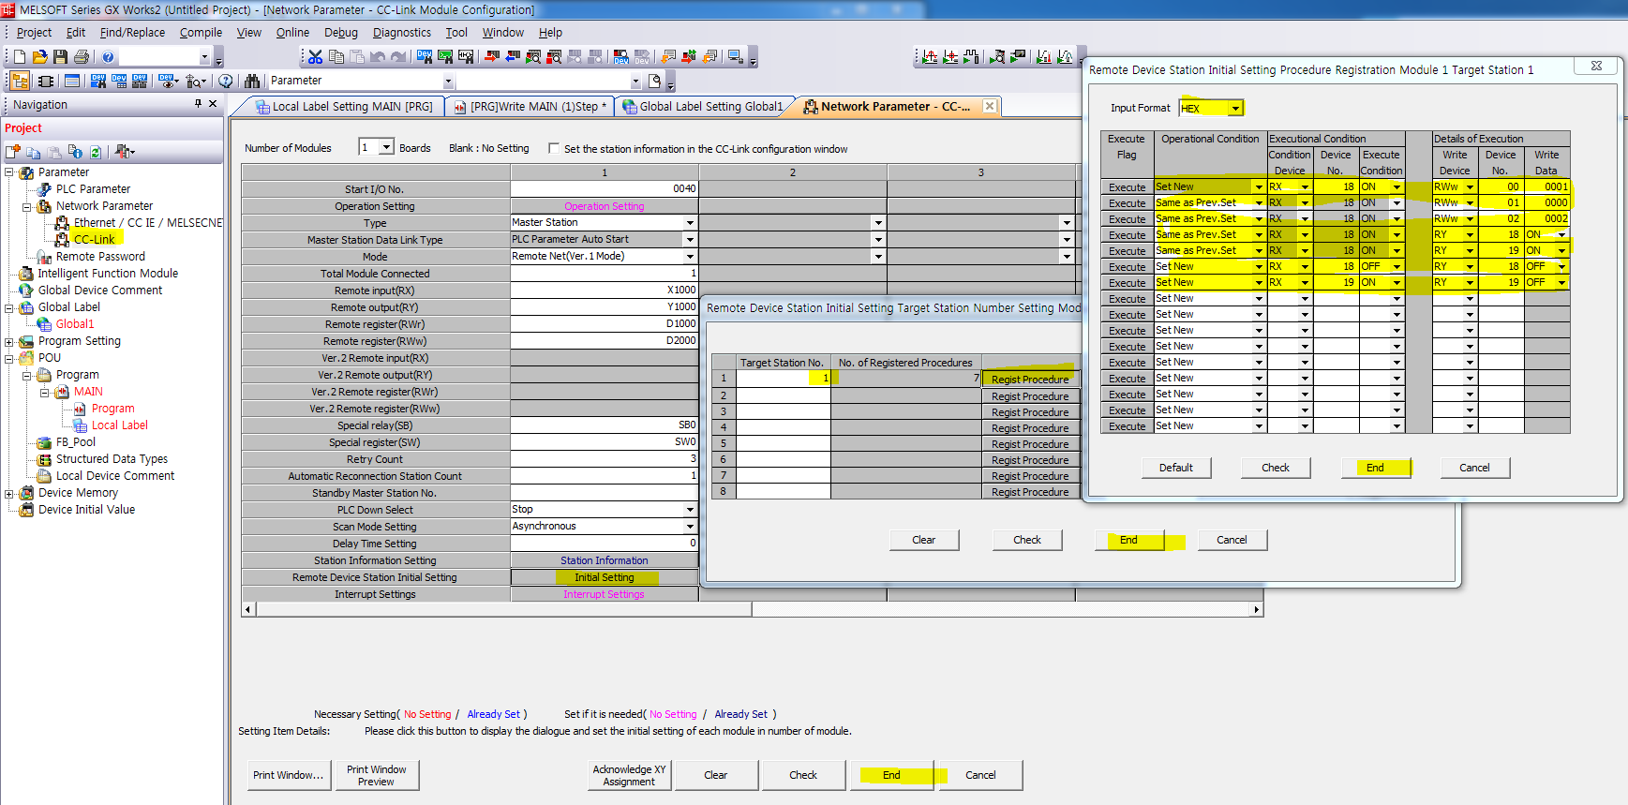Toggle Set the station information checkbox
The width and height of the screenshot is (1628, 805).
coord(554,148)
